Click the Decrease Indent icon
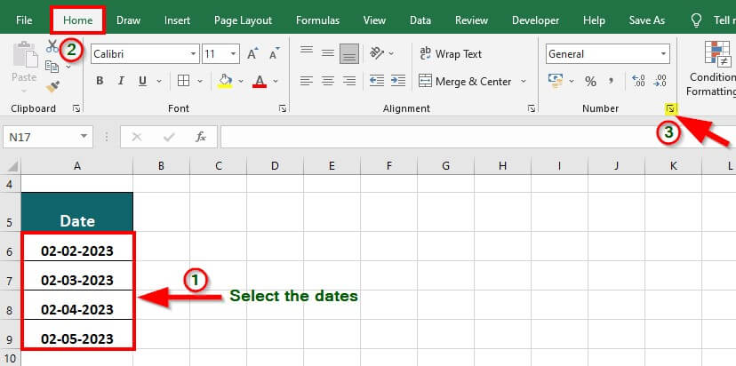 pyautogui.click(x=377, y=81)
